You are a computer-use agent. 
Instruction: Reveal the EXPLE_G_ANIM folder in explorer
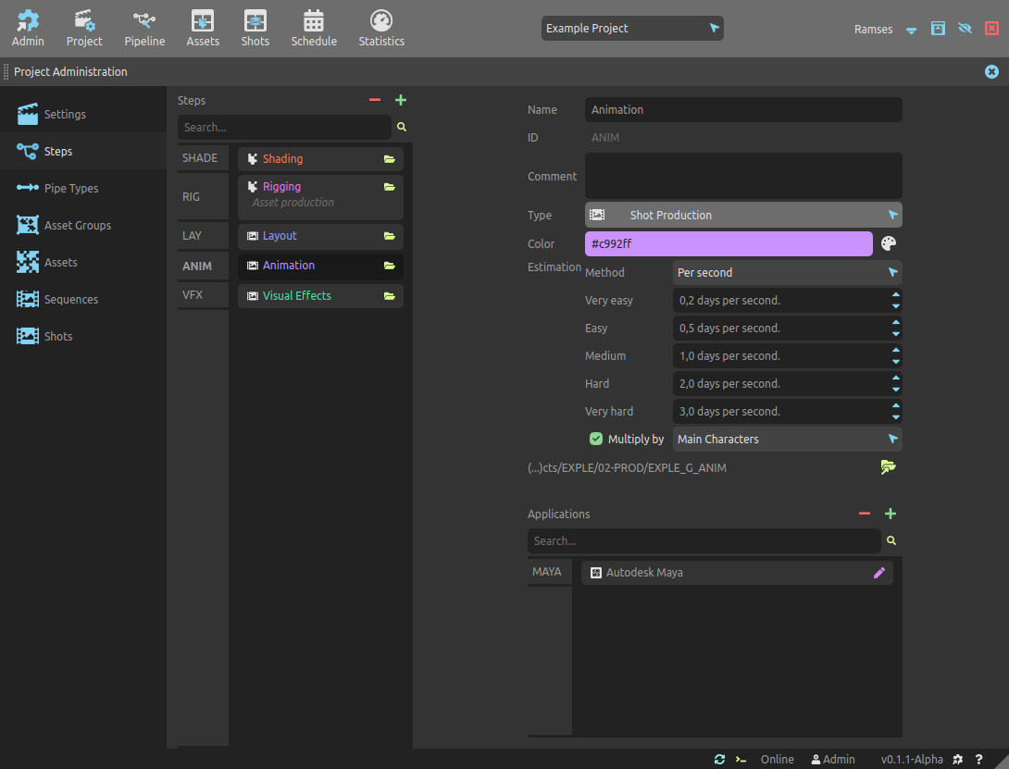click(x=889, y=467)
